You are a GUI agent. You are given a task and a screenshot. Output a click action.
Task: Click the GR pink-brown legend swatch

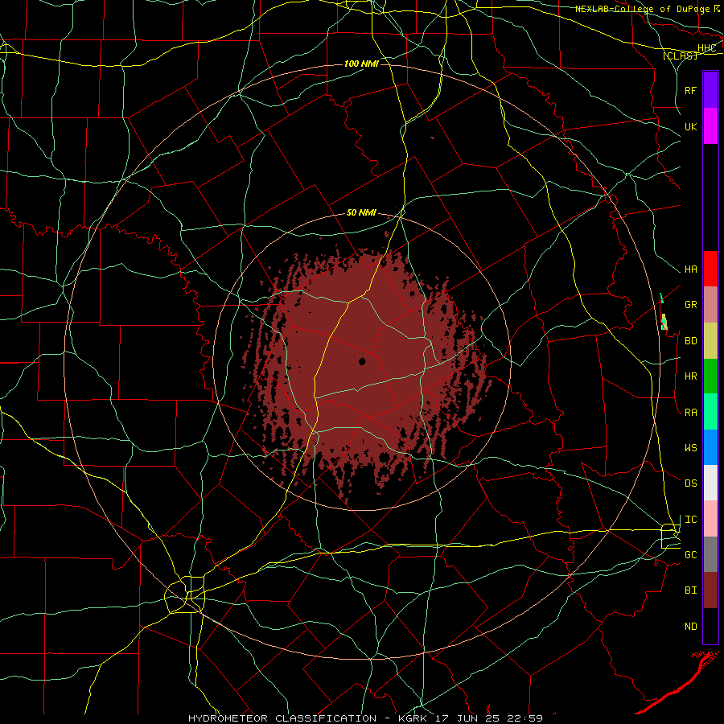[x=710, y=304]
